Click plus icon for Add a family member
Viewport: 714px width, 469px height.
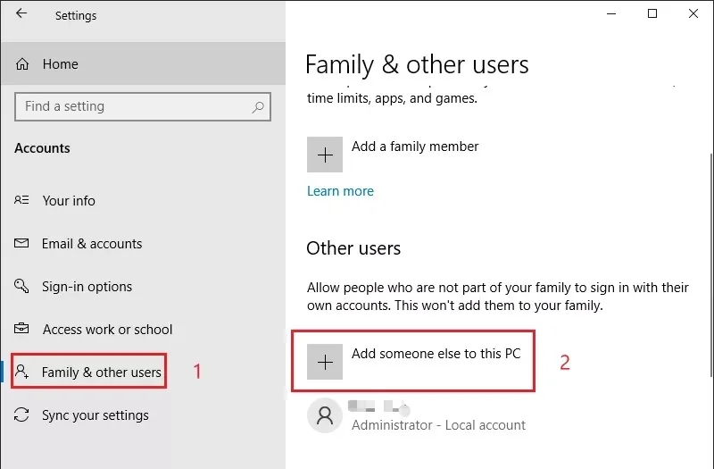point(325,155)
